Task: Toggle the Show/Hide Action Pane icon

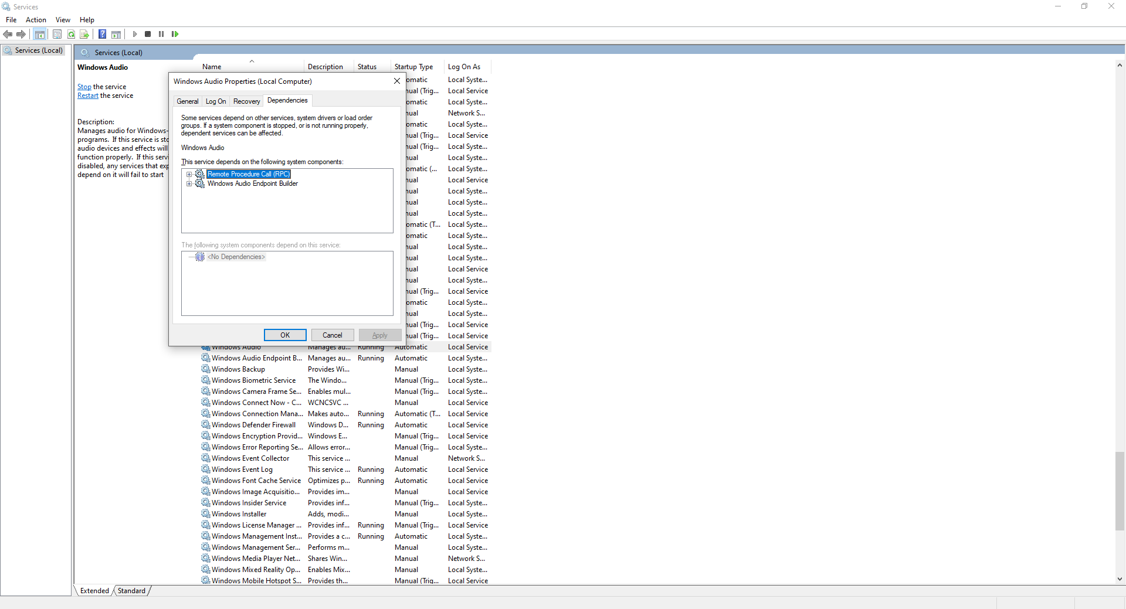Action: point(116,34)
